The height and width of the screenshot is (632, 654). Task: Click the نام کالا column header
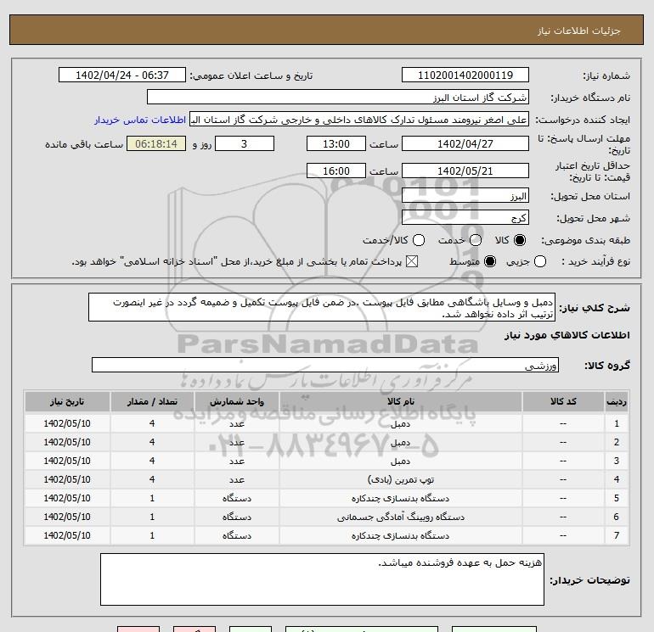pos(400,401)
